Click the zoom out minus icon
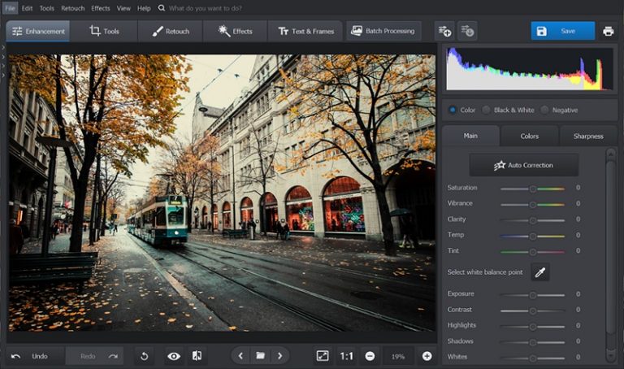 pyautogui.click(x=370, y=356)
